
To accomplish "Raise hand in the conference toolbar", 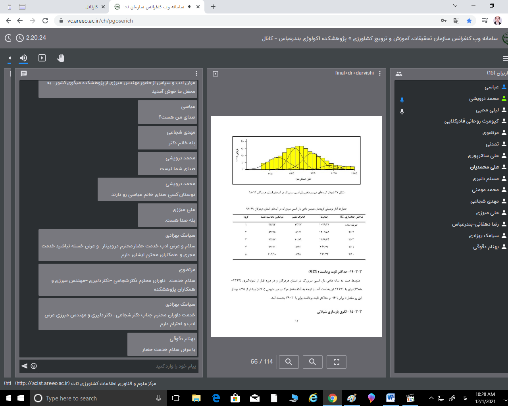I will (60, 58).
